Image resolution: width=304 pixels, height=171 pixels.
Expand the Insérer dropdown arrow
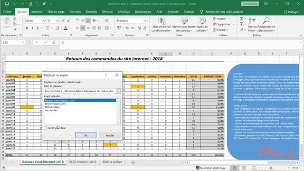click(229, 19)
